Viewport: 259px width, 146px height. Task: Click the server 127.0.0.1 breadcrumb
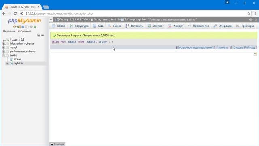74,19
